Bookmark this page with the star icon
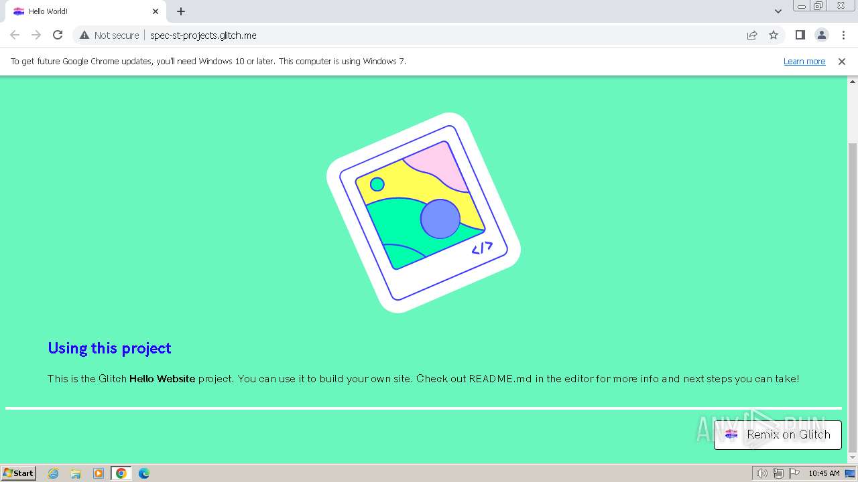 [x=774, y=35]
